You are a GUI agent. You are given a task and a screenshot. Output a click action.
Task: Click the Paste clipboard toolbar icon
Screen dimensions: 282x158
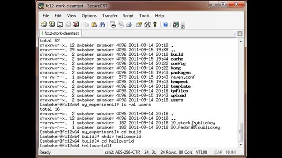click(94, 25)
